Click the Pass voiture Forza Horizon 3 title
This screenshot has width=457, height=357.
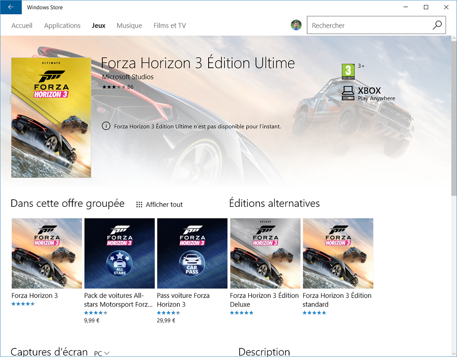click(183, 300)
